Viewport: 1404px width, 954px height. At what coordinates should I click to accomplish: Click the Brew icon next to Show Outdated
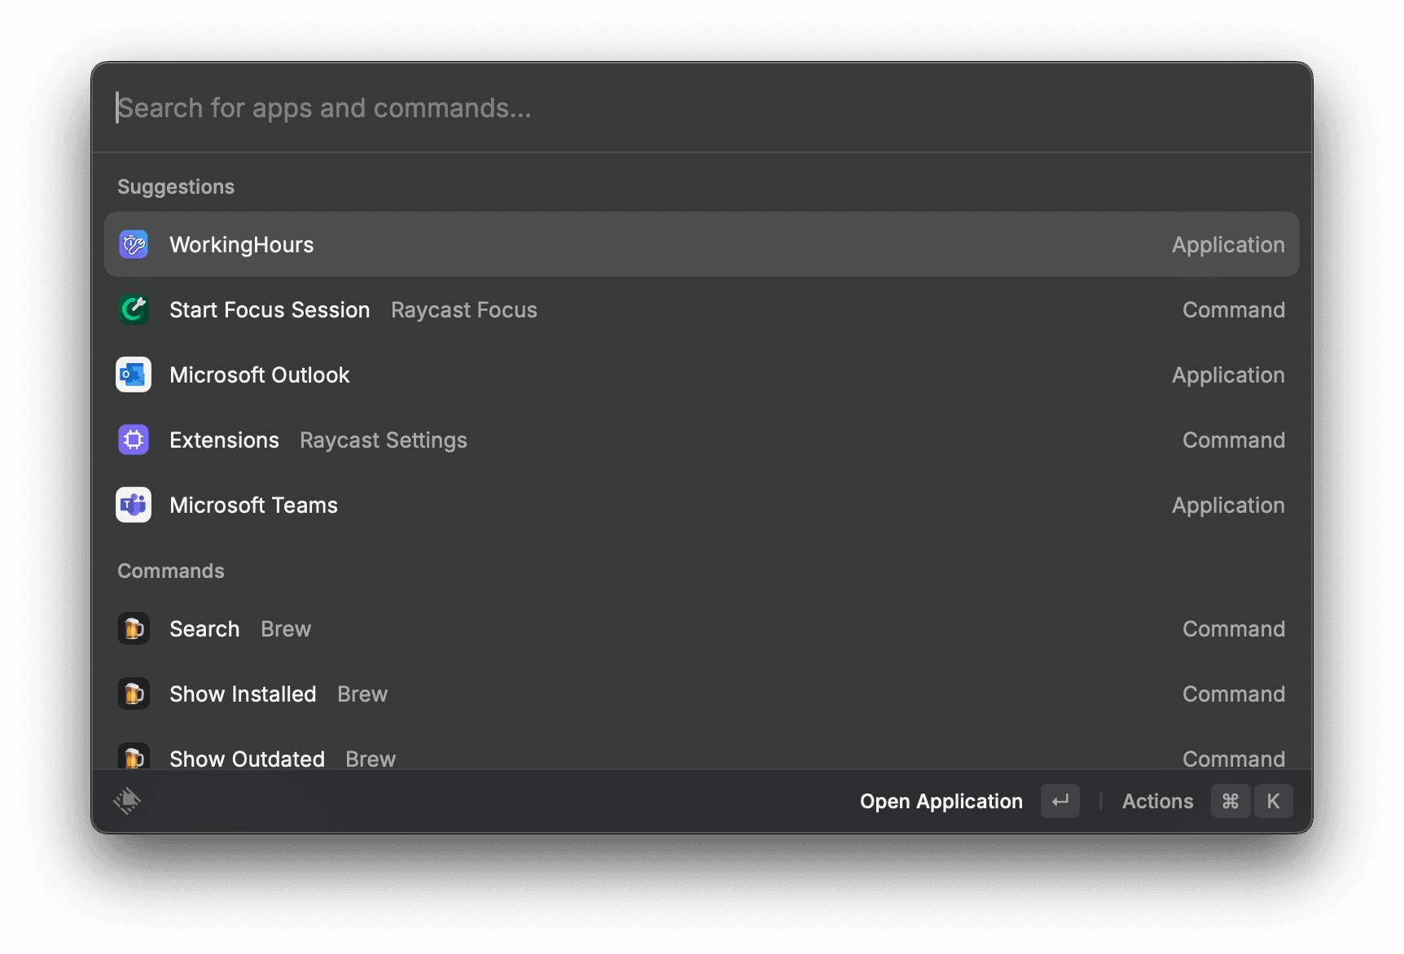pos(133,756)
